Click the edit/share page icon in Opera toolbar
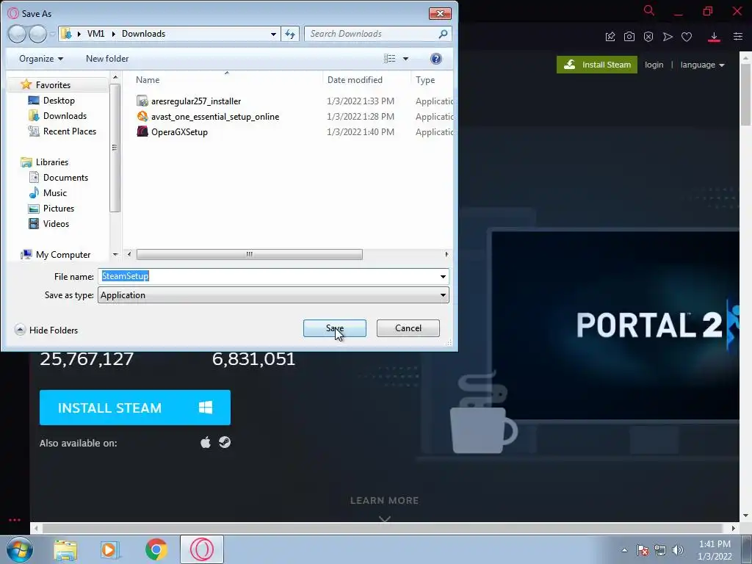The width and height of the screenshot is (752, 564). 610,37
